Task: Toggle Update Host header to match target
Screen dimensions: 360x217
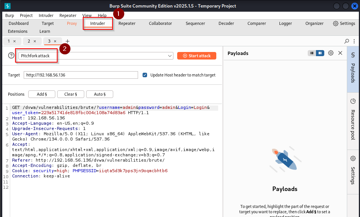Action: 145,75
